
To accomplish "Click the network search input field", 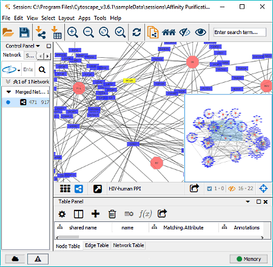I will (28, 69).
